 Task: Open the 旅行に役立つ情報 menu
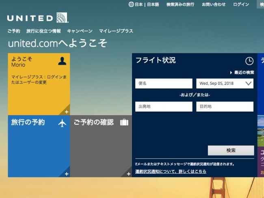click(43, 31)
